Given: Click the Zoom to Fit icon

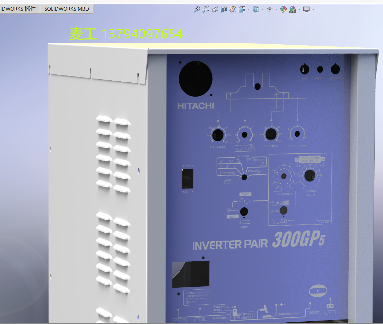Looking at the screenshot, I should (197, 9).
